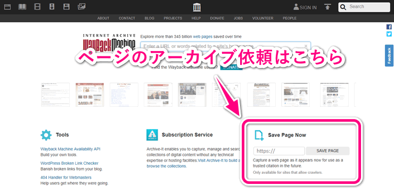
Task: Share via the Twitter icon
Action: pyautogui.click(x=389, y=34)
